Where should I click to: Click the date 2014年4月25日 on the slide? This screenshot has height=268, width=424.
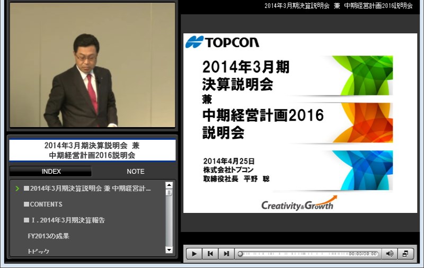(229, 161)
